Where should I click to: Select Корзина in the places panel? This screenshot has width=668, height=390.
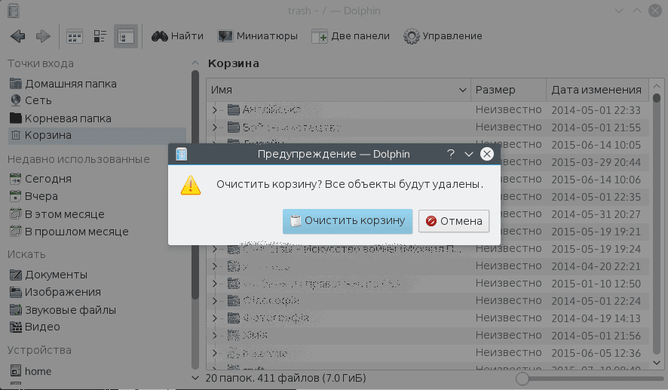97,136
